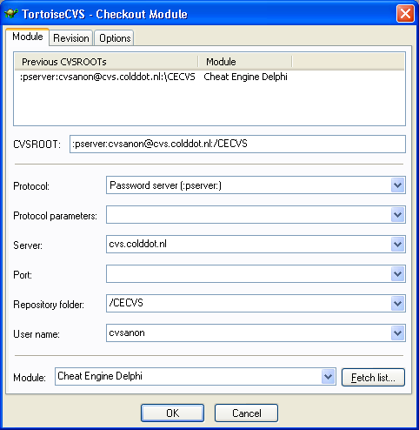Expand the User name dropdown arrow
The width and height of the screenshot is (419, 430).
[397, 333]
